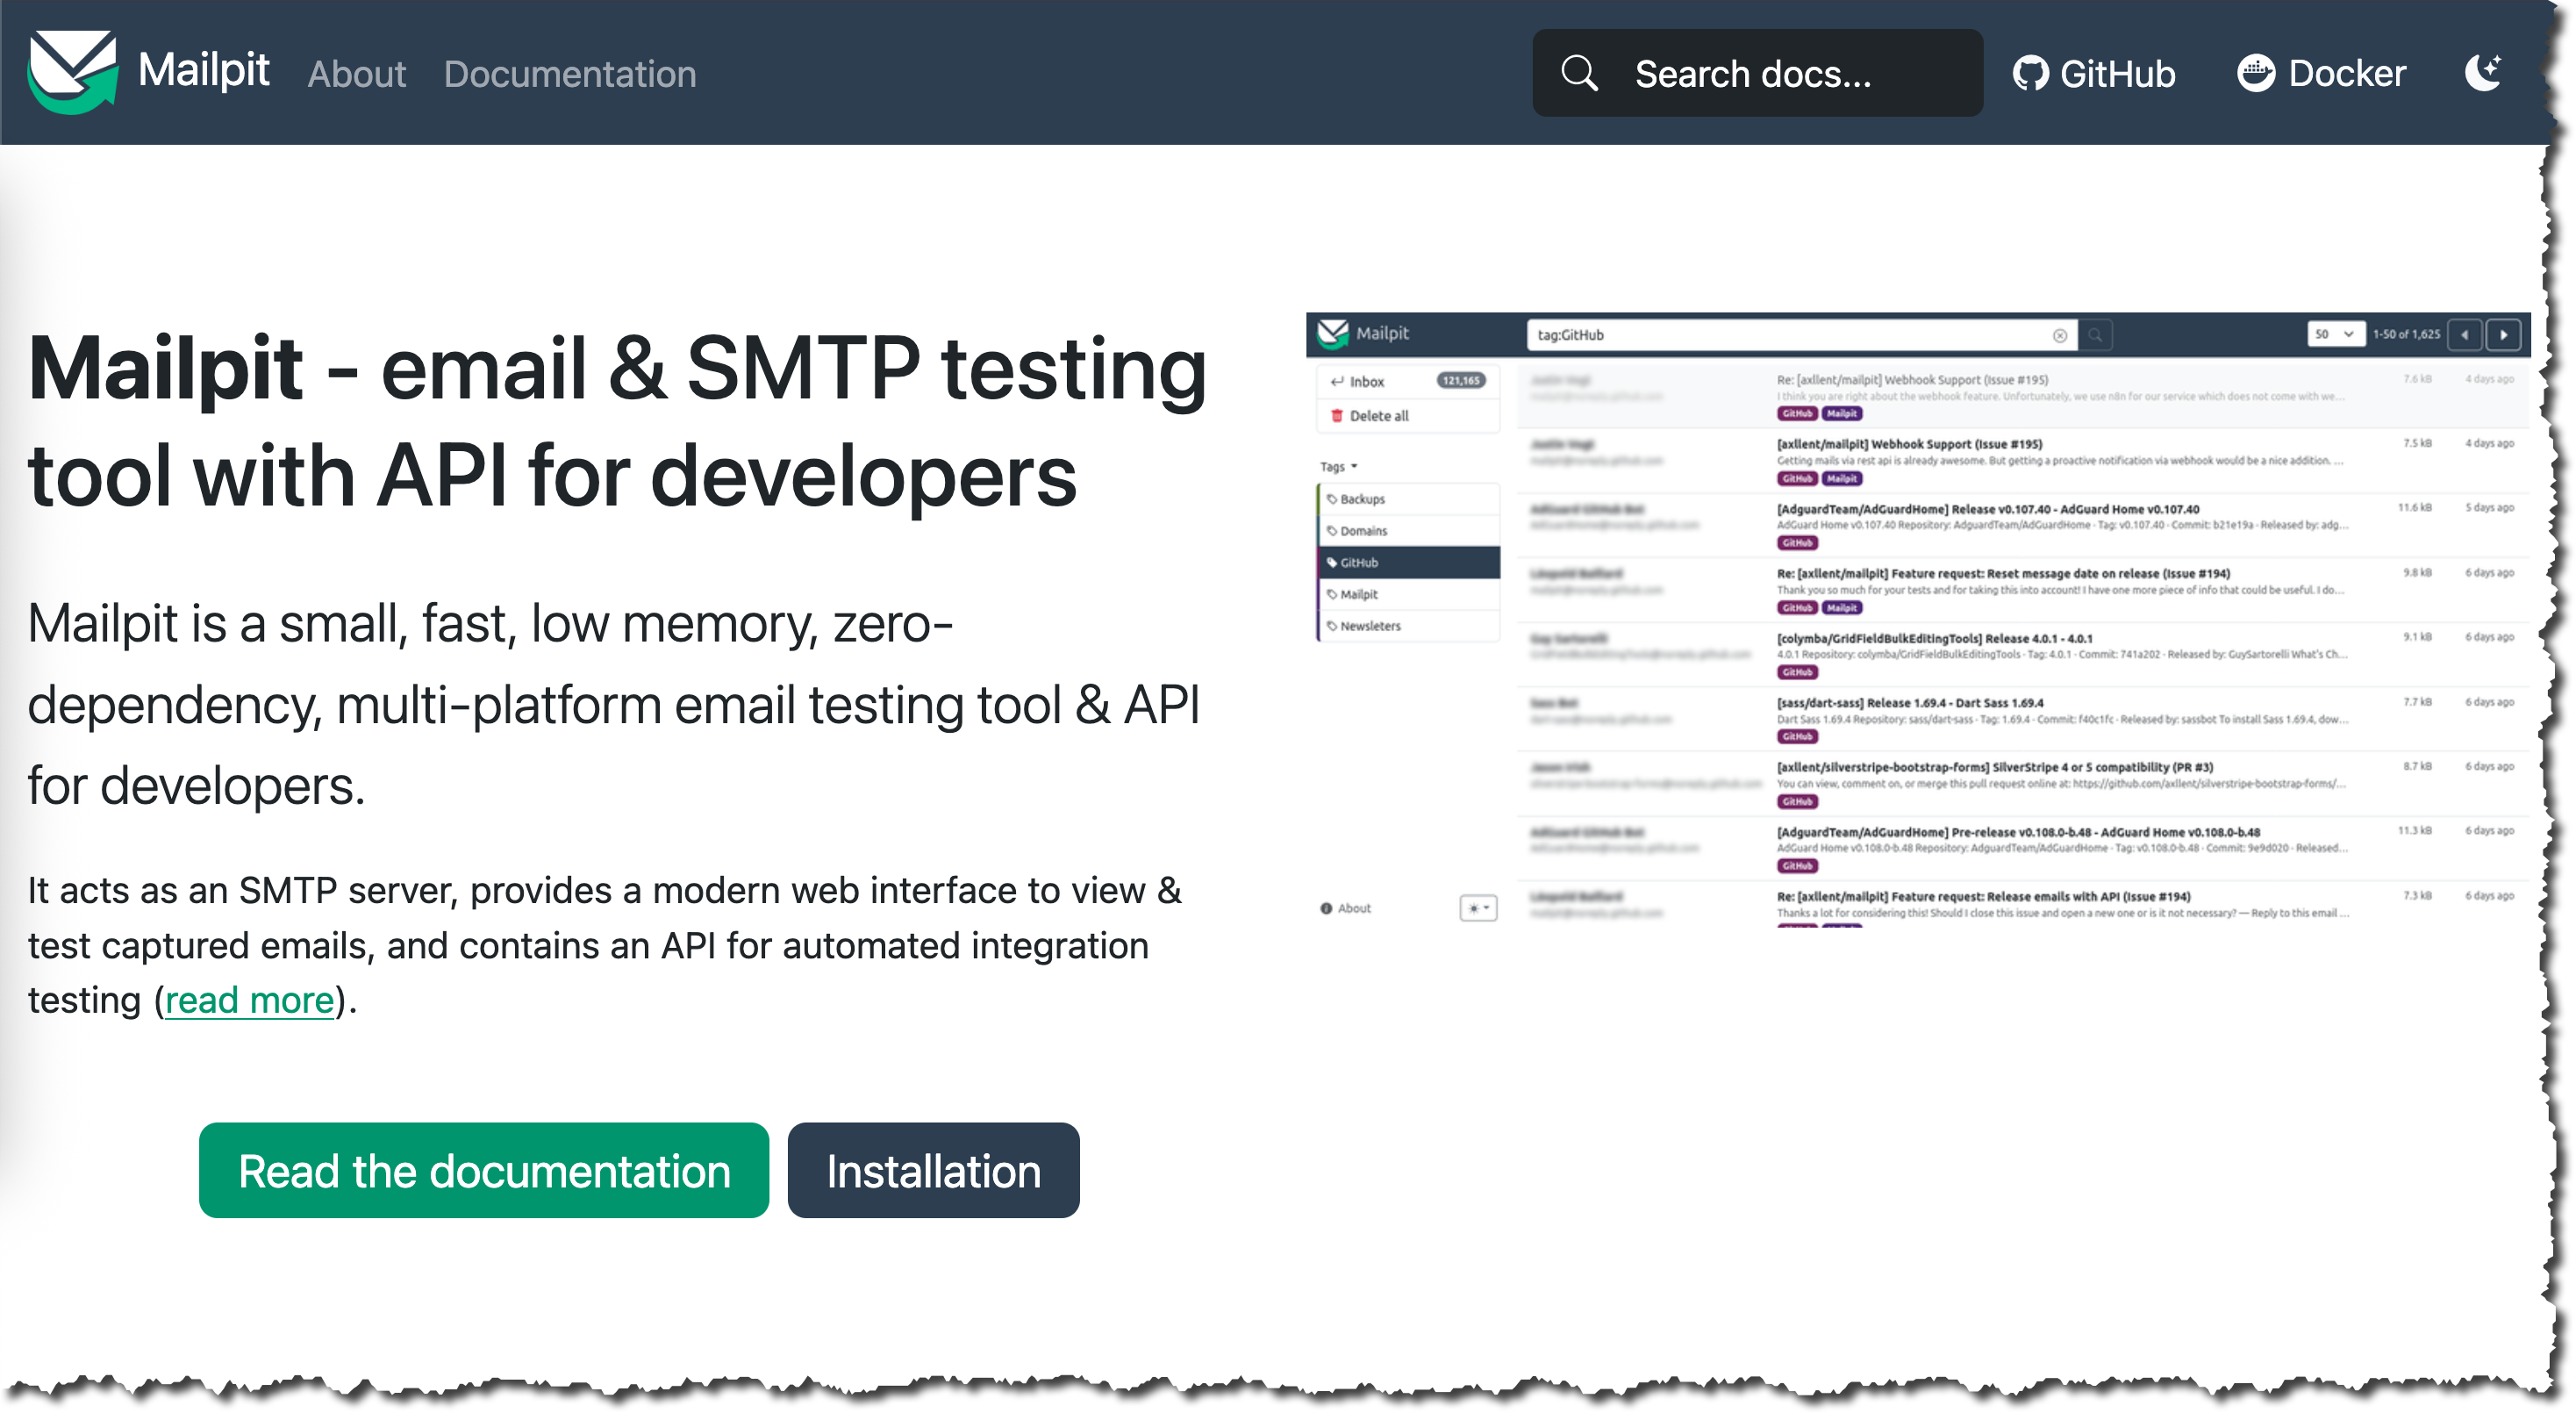Open the Mailpit interface preview image
The image size is (2576, 1413).
[1918, 620]
